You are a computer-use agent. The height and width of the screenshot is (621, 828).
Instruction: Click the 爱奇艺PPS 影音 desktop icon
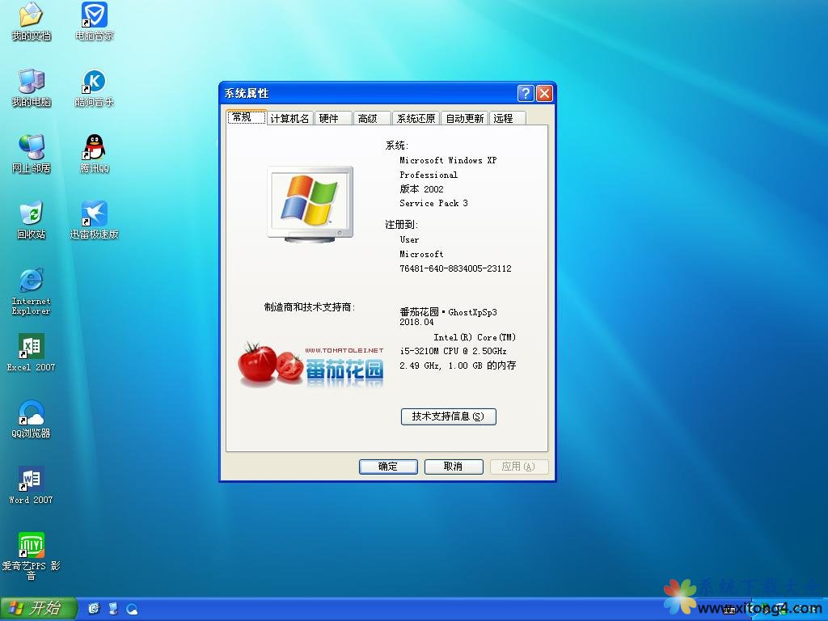click(x=31, y=546)
